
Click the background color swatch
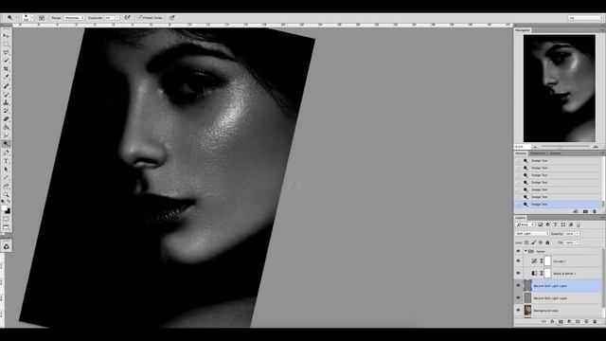(x=8, y=211)
